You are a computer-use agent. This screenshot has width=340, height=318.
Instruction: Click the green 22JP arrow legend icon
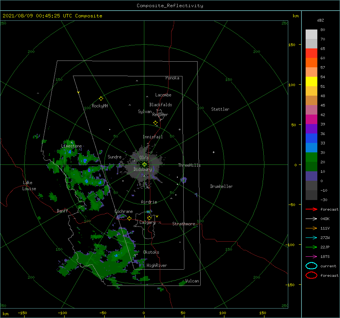311,247
